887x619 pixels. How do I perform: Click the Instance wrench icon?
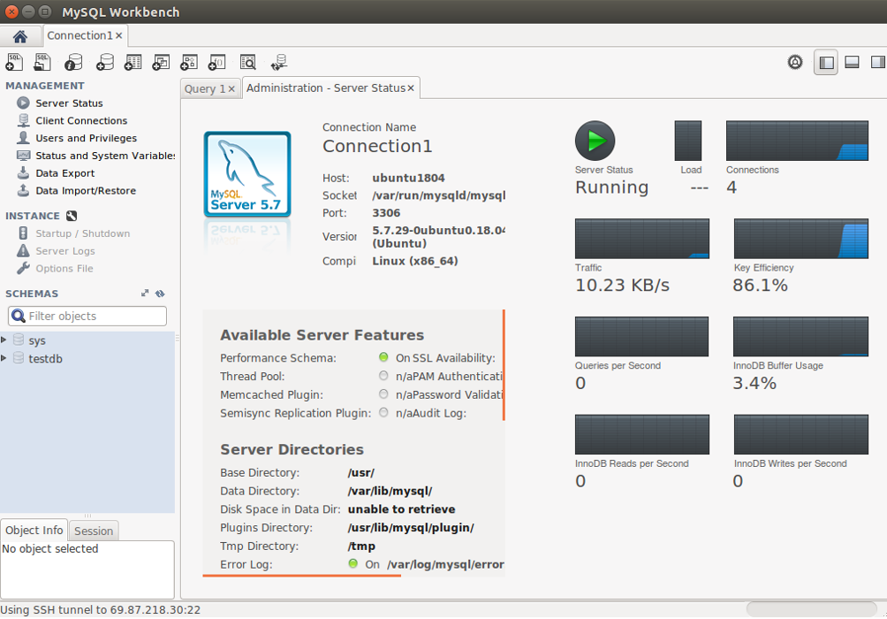coord(72,216)
